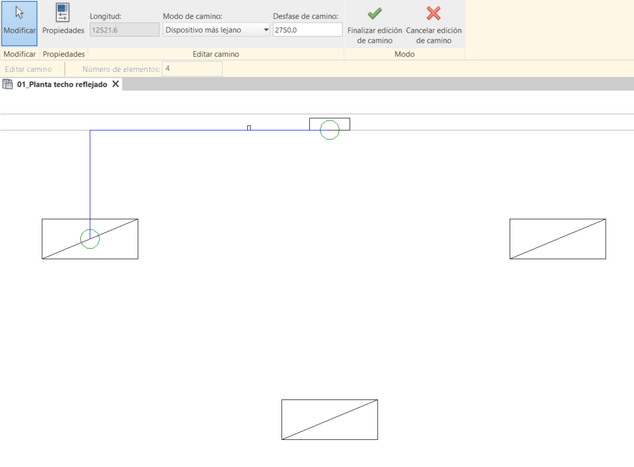Screen dimensions: 634x467
Task: Click the Editar camino options bar label
Action: coord(28,69)
